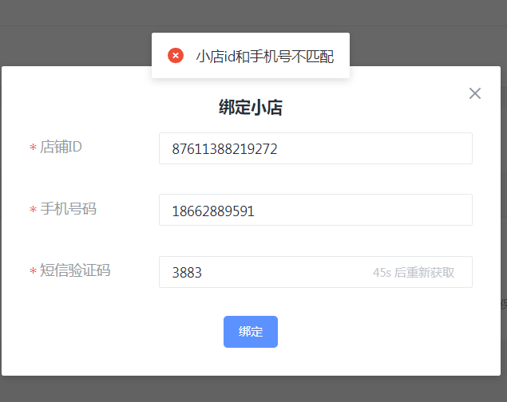This screenshot has height=402, width=507.
Task: Focus the 店铺ID input field
Action: (x=315, y=148)
